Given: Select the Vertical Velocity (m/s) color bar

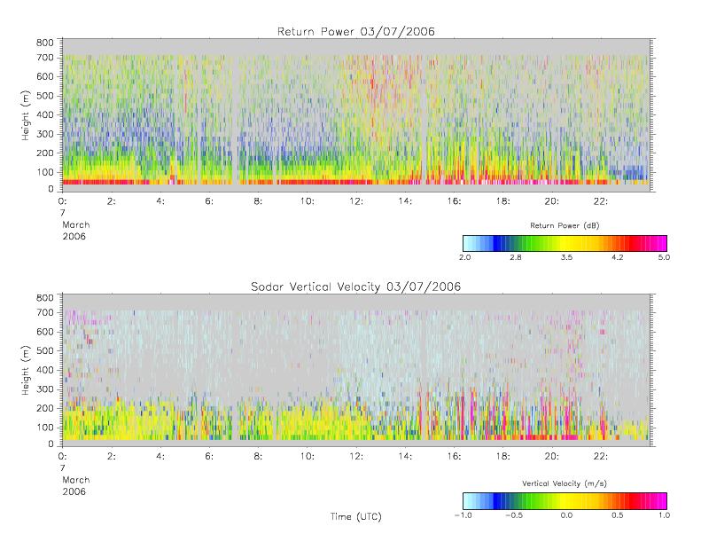Looking at the screenshot, I should pos(565,501).
